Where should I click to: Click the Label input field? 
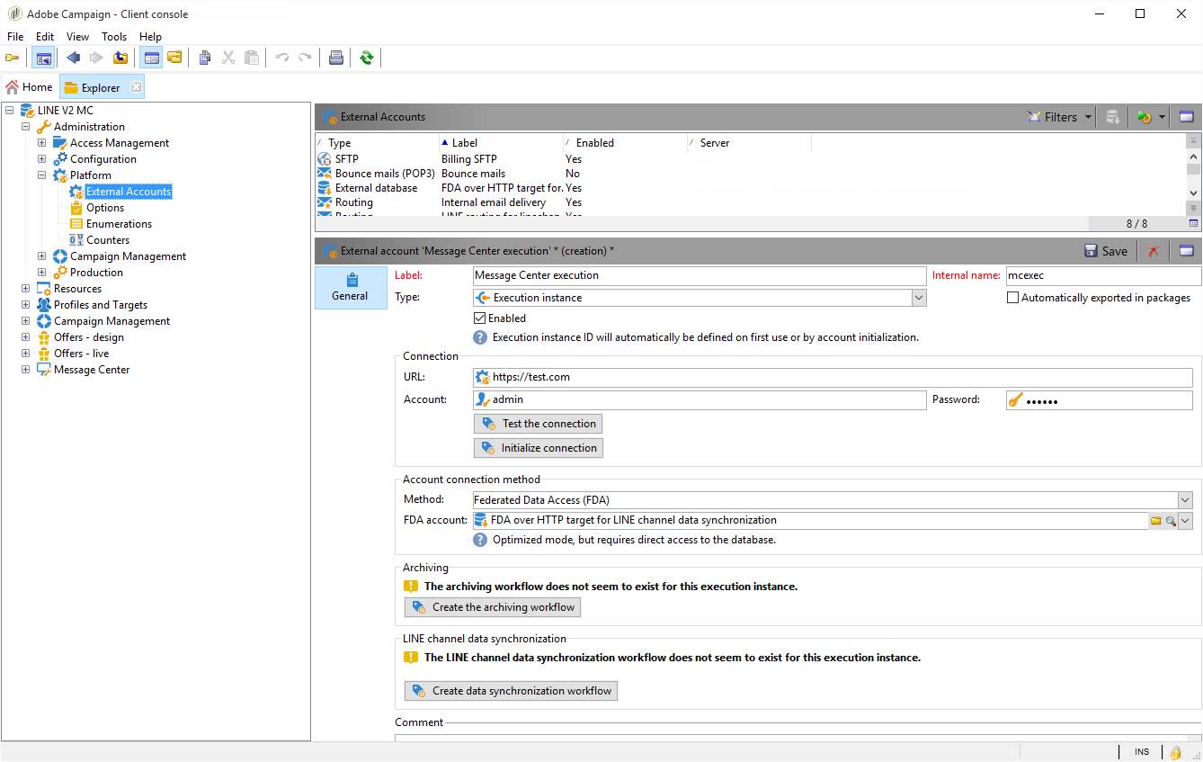[x=700, y=275]
